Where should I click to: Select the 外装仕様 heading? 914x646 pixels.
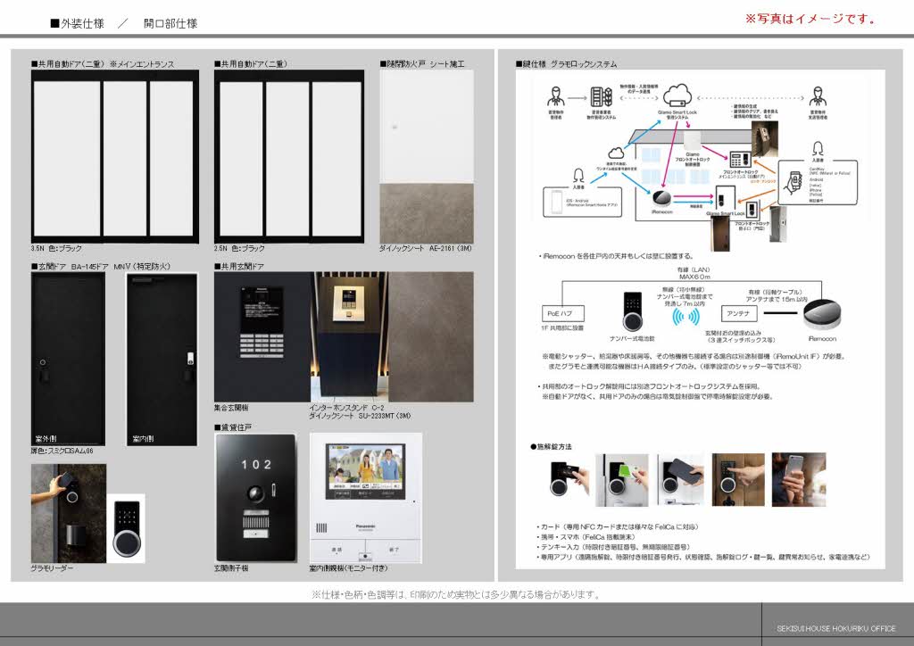point(78,23)
